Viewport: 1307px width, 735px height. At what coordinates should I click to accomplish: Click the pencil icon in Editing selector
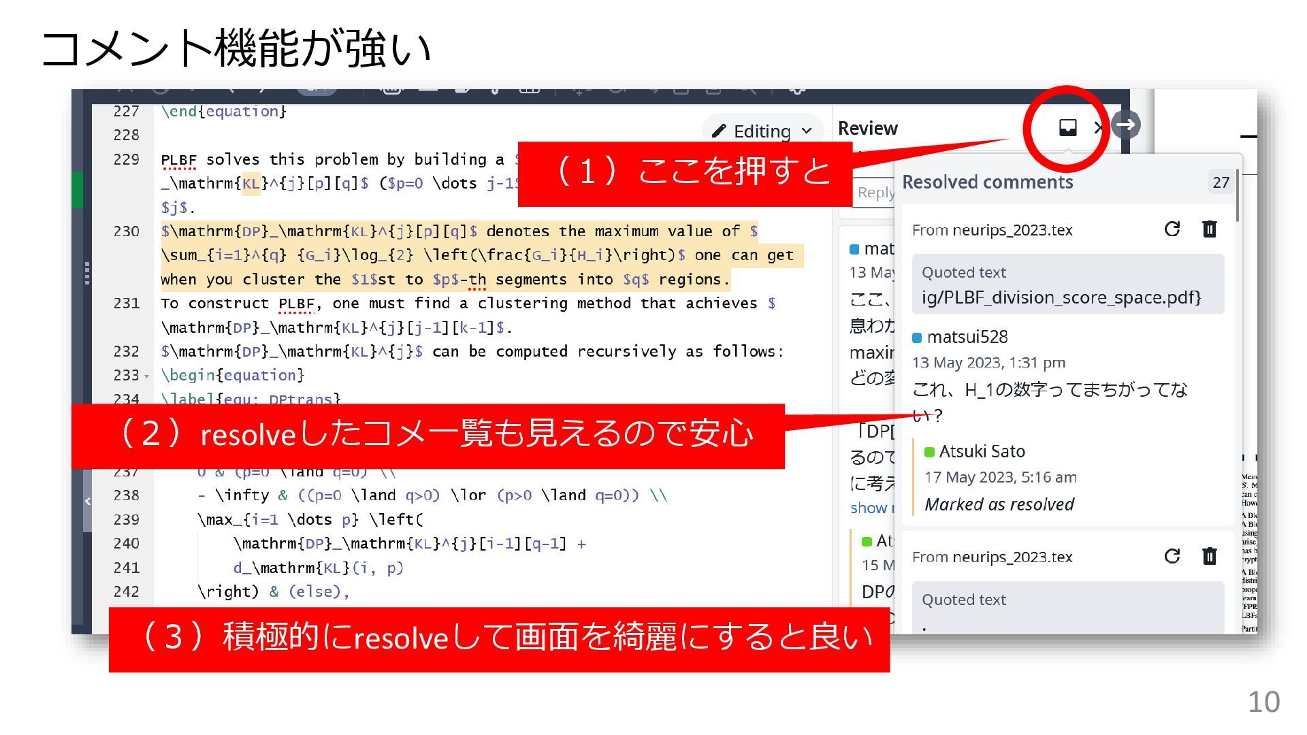tap(719, 131)
